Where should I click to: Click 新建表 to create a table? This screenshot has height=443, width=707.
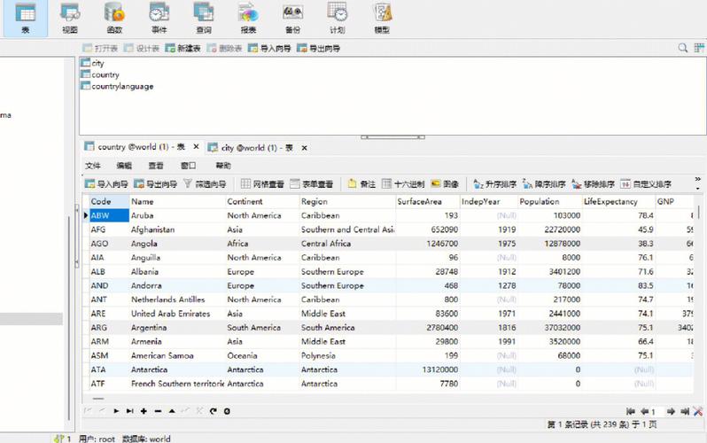[x=187, y=48]
